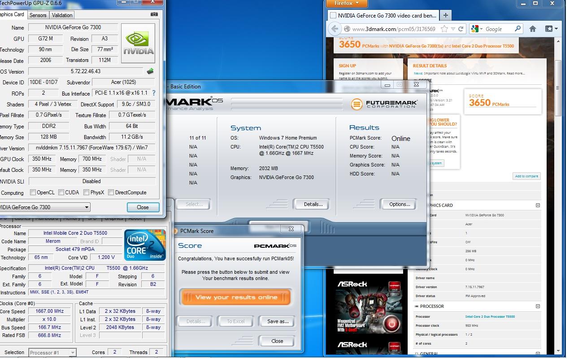Open the URL history dropdown arrow
This screenshot has height=359, width=574.
(x=452, y=29)
